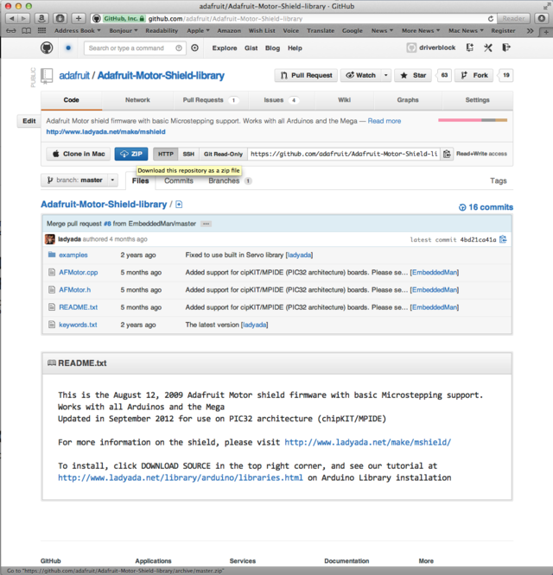Screen dimensions: 553x575
Task: Show more bookmarks overflow chevron
Action: 530,31
